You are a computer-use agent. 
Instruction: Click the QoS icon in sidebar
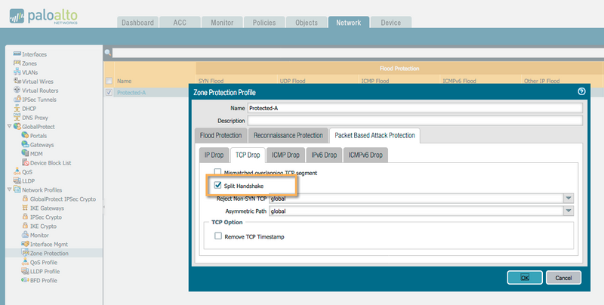(17, 171)
